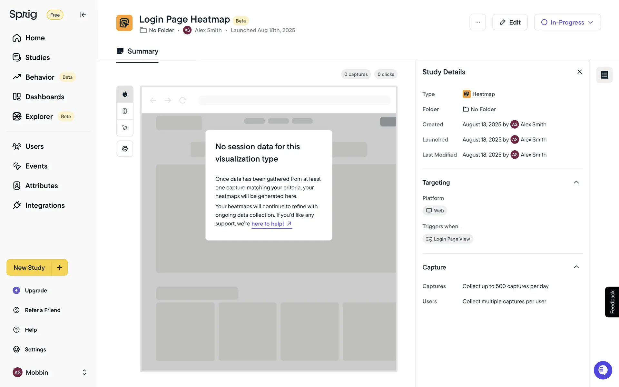
Task: Open the heatmap settings gear icon
Action: coord(125,149)
